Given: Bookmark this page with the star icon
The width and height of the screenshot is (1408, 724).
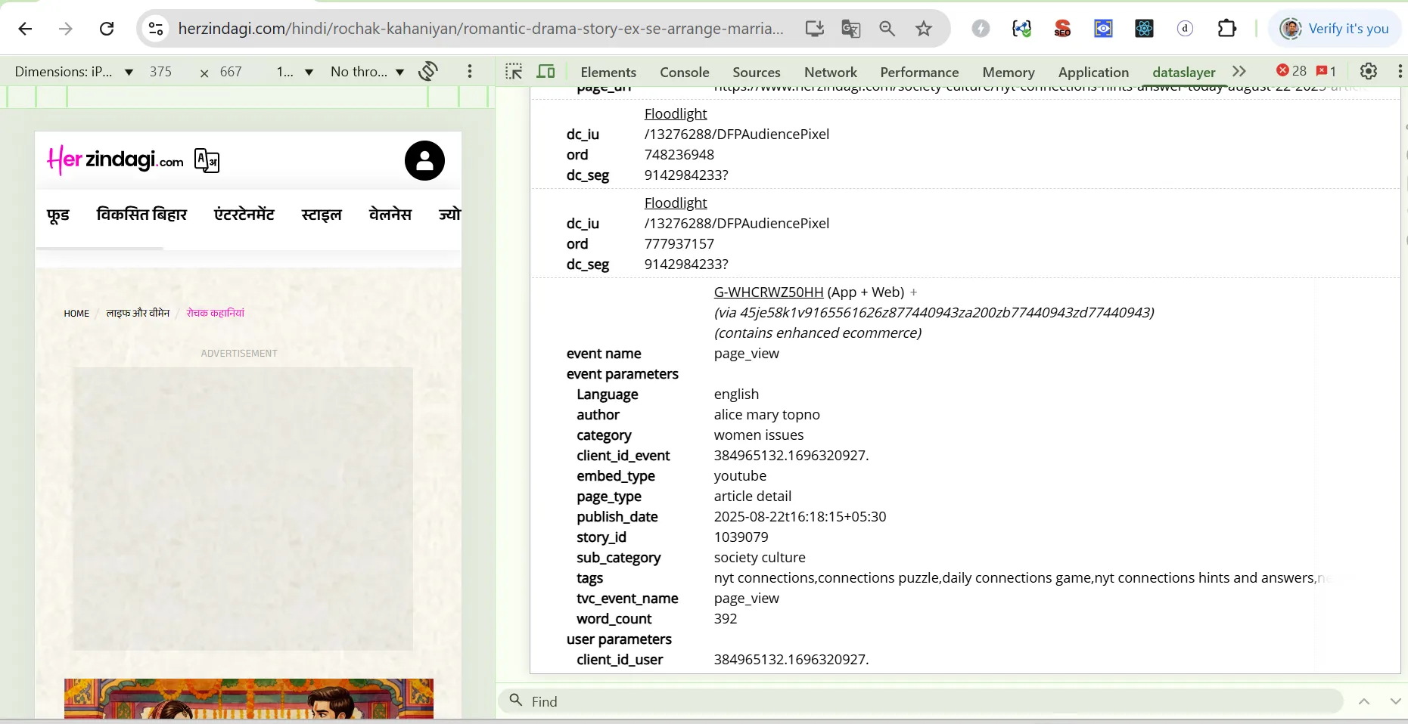Looking at the screenshot, I should [924, 29].
